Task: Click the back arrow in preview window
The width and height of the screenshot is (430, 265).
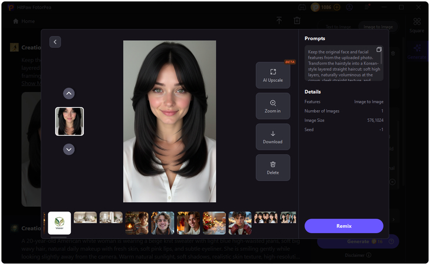Action: click(55, 42)
